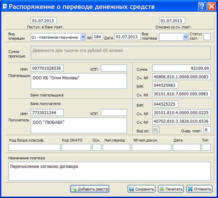
Task: Click the recipient bank БИК 044525225
Action: [165, 104]
